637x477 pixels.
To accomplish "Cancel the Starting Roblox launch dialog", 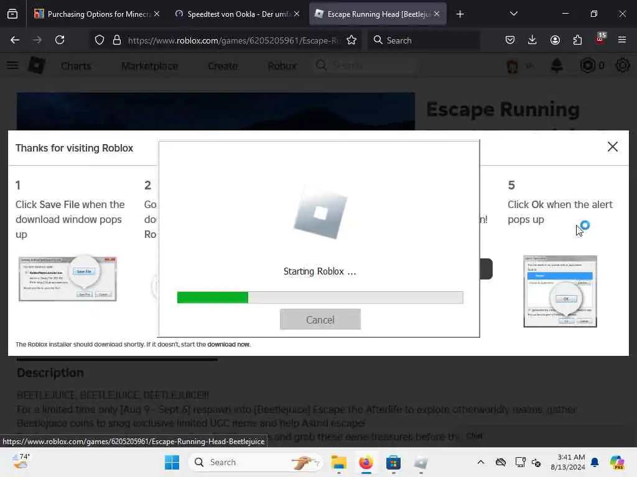I will click(x=320, y=320).
